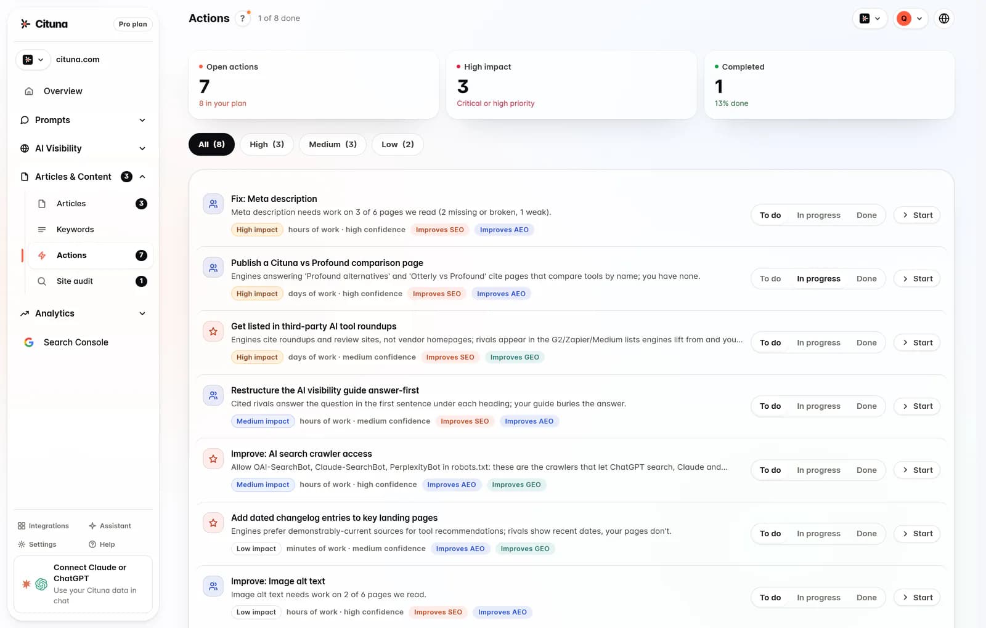This screenshot has width=986, height=628.
Task: Open Articles in the sidebar
Action: point(91,204)
